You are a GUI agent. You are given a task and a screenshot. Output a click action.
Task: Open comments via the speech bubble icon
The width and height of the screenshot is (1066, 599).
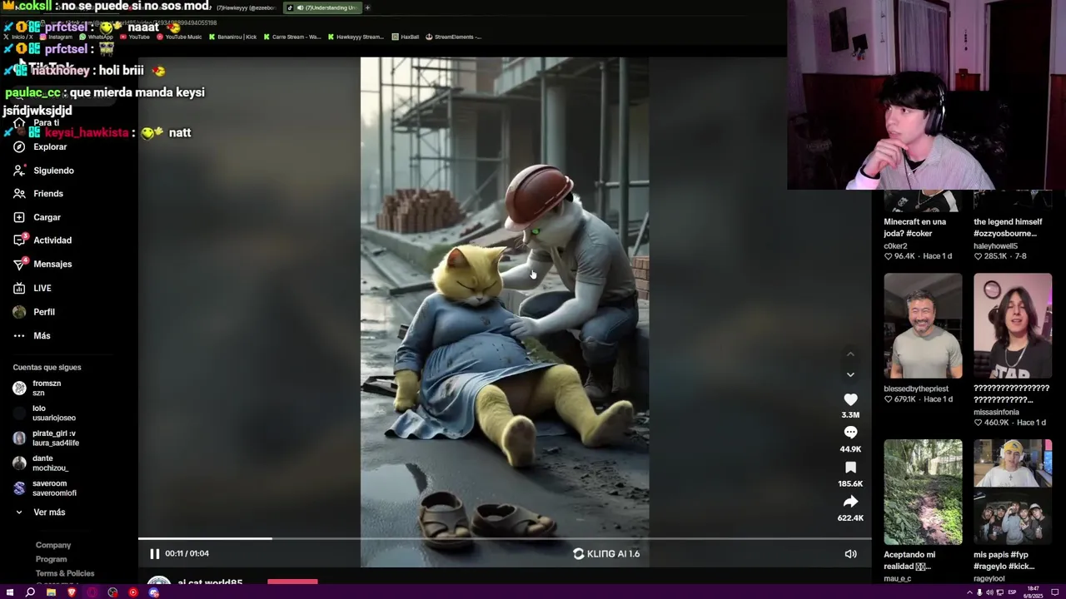[850, 433]
